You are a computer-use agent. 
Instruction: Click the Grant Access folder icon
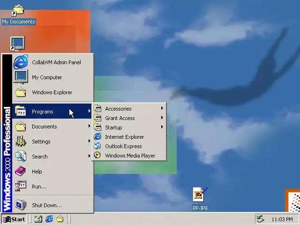click(97, 118)
